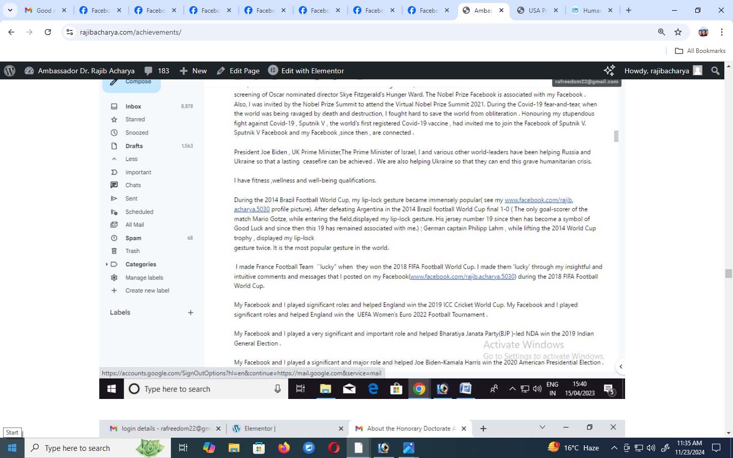733x458 pixels.
Task: Open the Chrome three-dot menu
Action: [x=722, y=32]
